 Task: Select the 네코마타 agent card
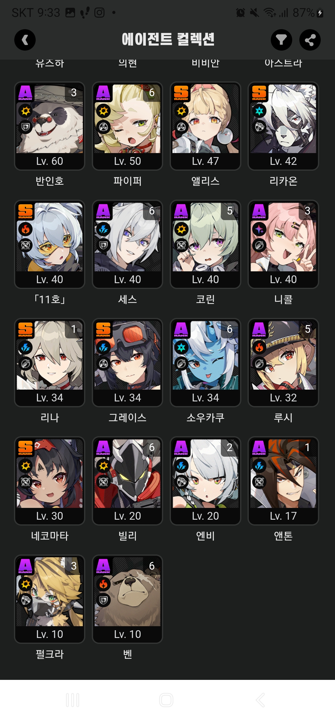coord(50,481)
